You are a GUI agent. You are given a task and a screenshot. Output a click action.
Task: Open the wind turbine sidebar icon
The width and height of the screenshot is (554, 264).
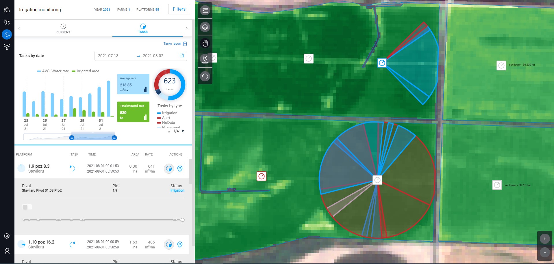pyautogui.click(x=7, y=46)
